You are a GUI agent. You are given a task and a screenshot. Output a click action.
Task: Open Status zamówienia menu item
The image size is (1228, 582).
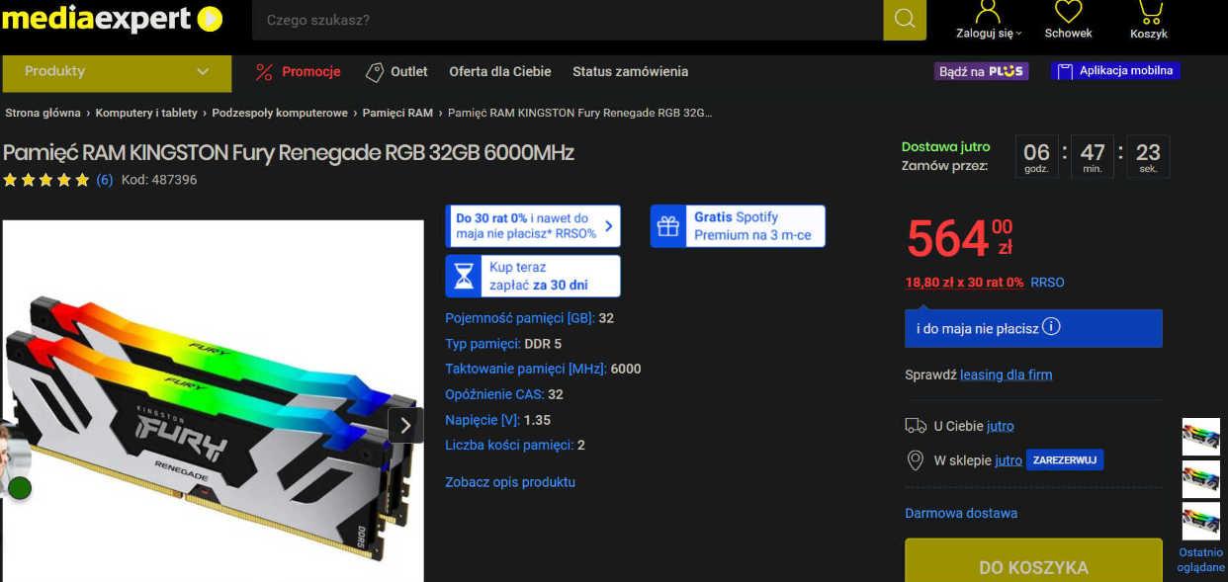630,71
